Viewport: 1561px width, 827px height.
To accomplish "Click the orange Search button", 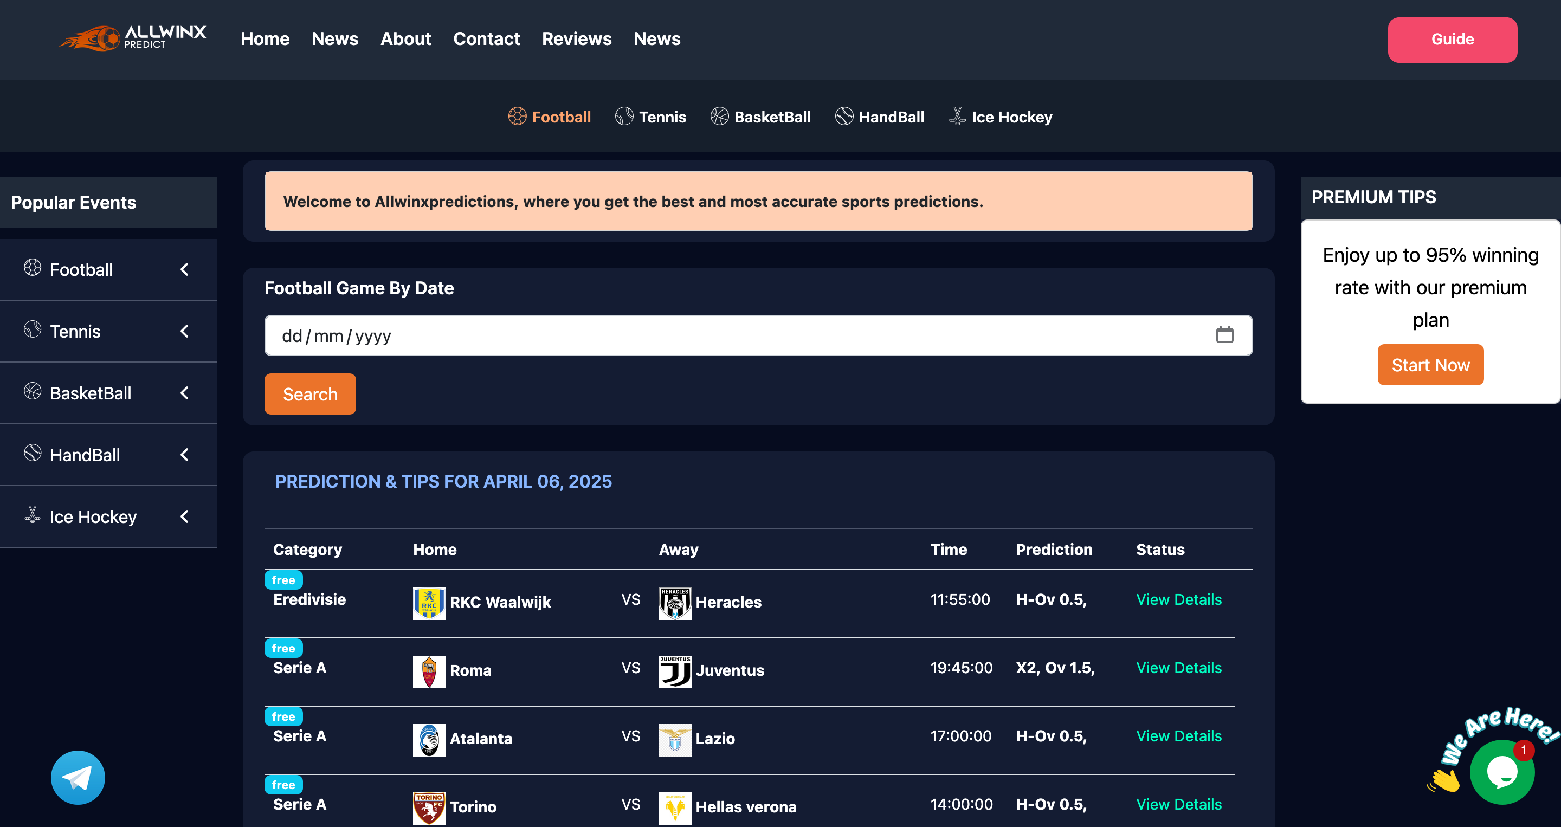I will click(310, 394).
